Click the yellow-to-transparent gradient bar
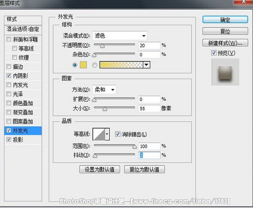Image resolution: width=253 pixels, height=209 pixels. click(x=121, y=65)
